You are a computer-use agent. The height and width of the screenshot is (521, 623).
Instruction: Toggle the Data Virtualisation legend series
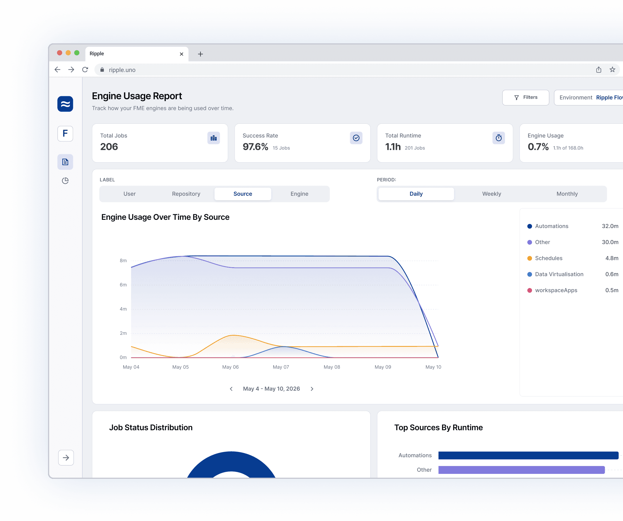(573, 274)
